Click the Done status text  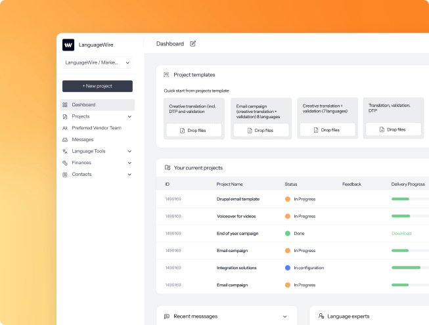tap(299, 234)
